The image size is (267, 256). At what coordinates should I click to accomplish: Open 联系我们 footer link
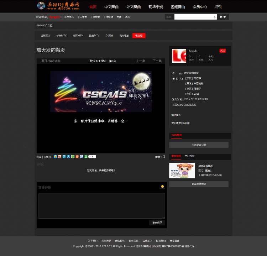tap(161, 241)
